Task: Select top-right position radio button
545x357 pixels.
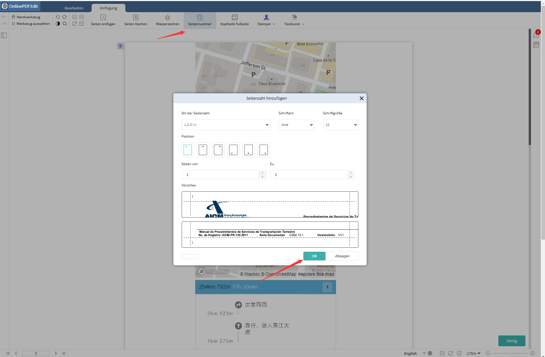Action: coord(218,150)
